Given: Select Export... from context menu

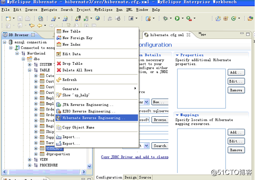Looking at the screenshot, I should 97,143.
